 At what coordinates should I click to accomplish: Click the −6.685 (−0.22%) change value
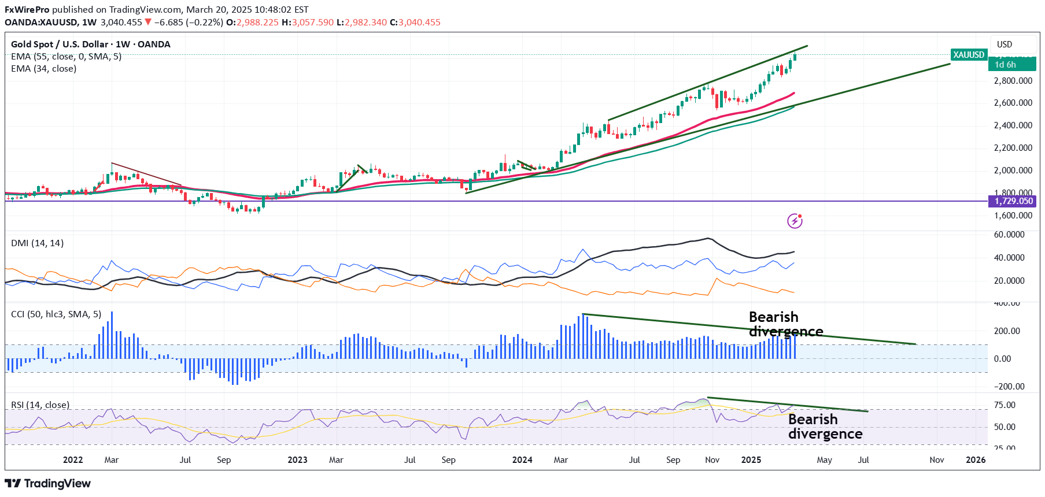point(189,23)
